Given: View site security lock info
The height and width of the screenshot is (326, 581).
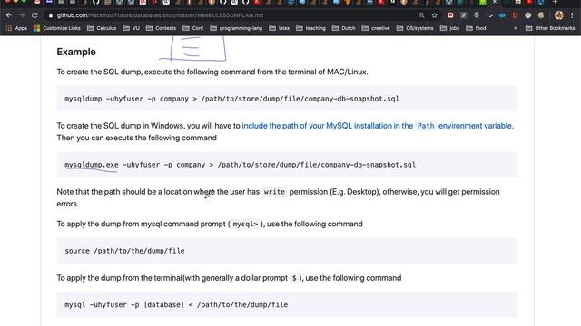Looking at the screenshot, I should [x=51, y=15].
